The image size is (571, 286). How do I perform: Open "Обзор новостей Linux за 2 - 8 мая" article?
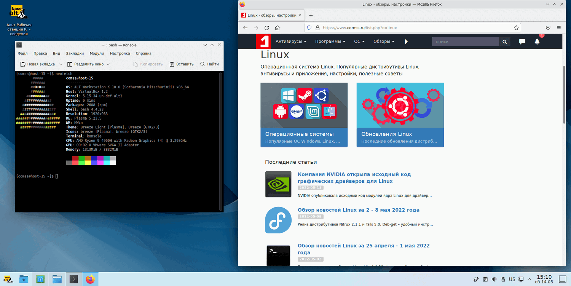pos(359,210)
